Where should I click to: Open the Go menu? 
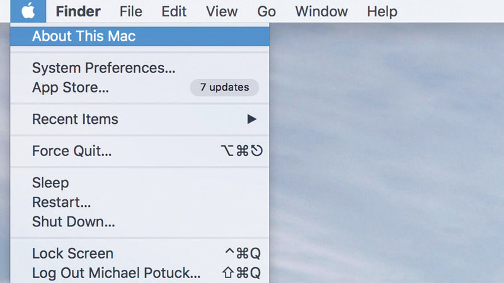click(x=266, y=11)
